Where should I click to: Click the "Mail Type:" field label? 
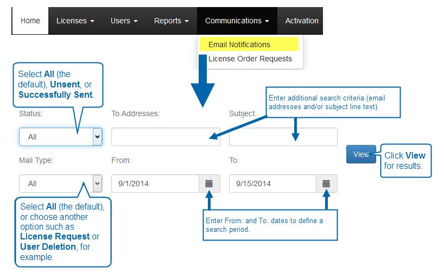(x=36, y=160)
